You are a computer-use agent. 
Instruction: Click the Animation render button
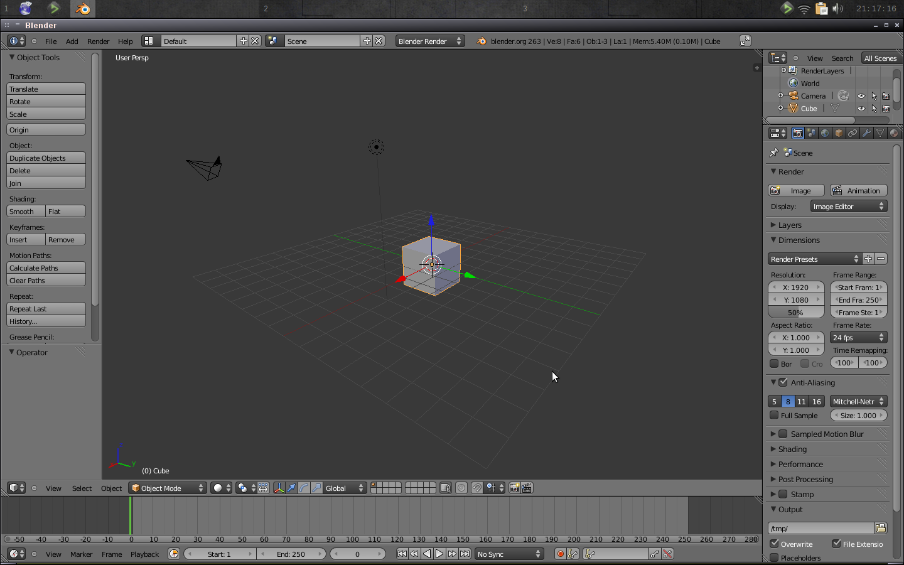pos(858,190)
